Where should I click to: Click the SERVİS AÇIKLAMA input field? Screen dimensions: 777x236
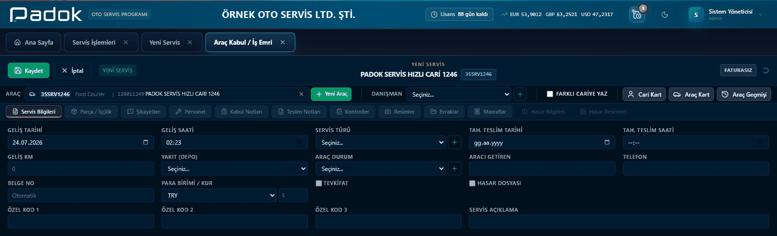click(x=619, y=221)
